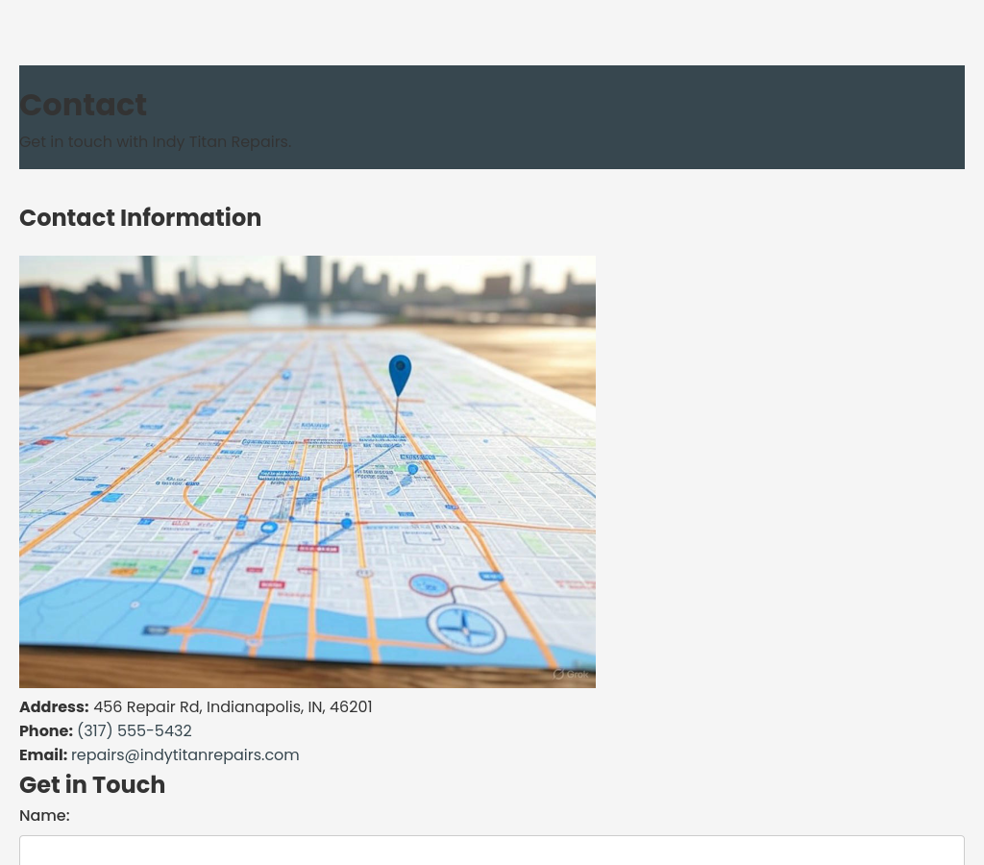Click the "Get in Touch" form heading

click(92, 784)
